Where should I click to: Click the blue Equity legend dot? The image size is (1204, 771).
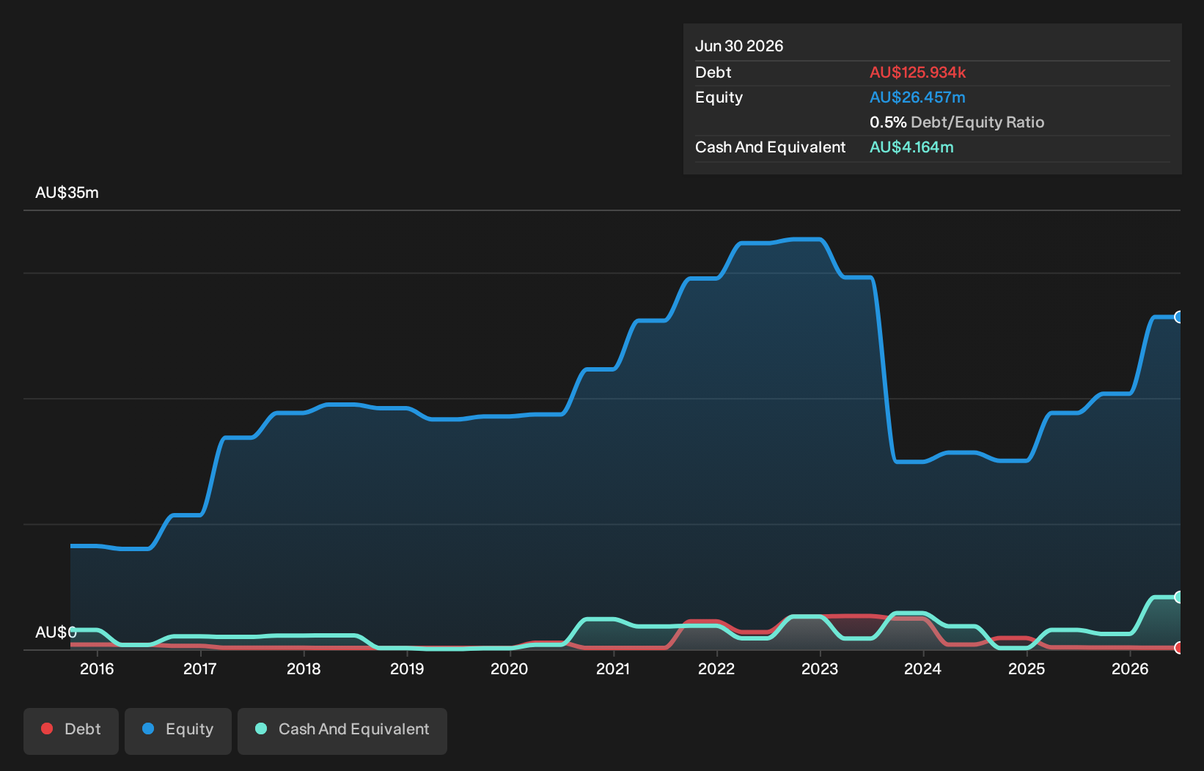coord(148,728)
